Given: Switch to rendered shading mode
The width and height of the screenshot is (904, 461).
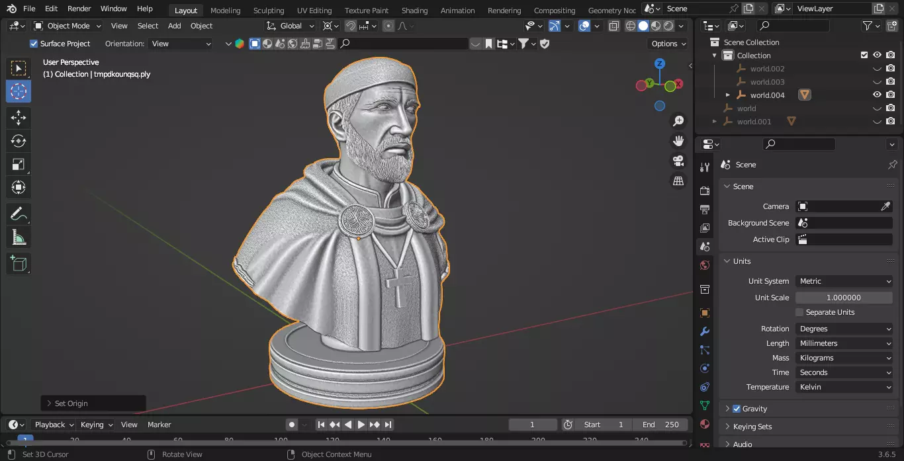Looking at the screenshot, I should [669, 26].
